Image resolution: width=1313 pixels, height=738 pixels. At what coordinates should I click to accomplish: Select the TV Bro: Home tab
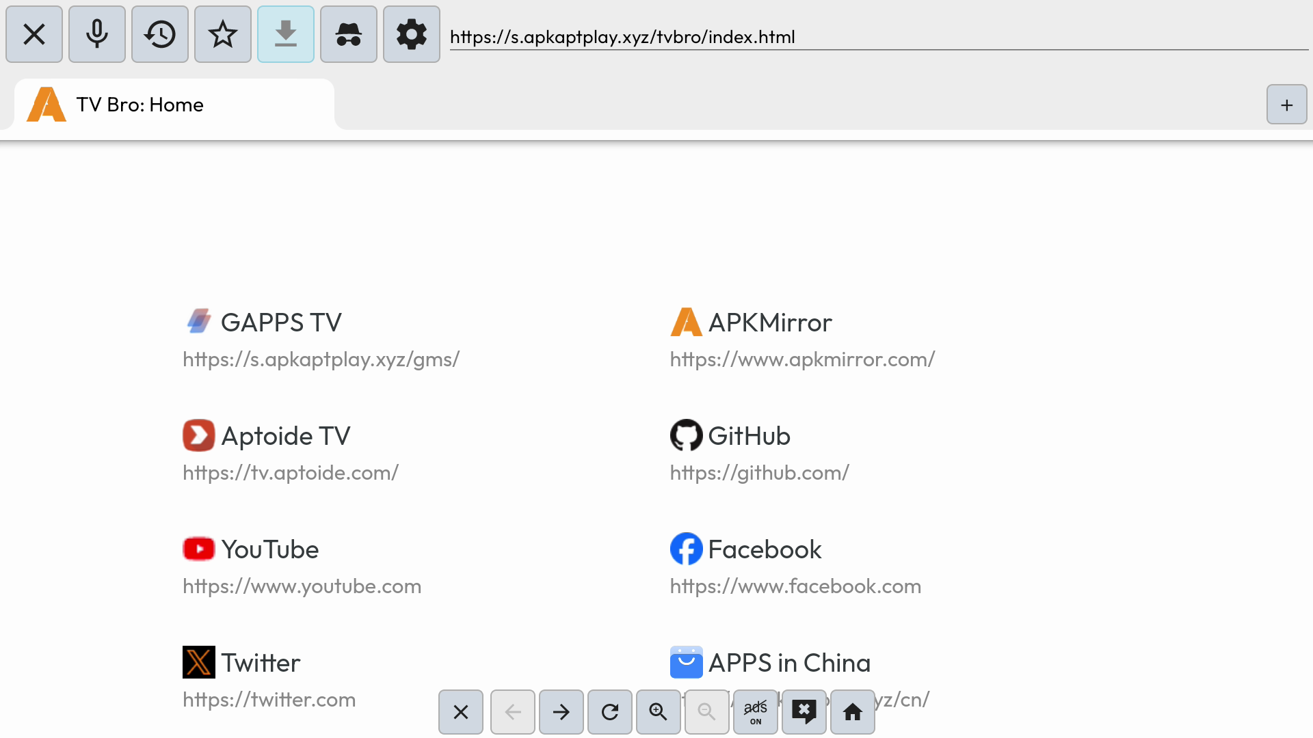(174, 105)
